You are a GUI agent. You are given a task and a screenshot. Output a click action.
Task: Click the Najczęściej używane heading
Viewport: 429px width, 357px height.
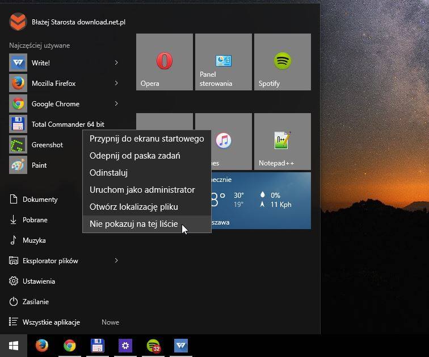coord(39,45)
